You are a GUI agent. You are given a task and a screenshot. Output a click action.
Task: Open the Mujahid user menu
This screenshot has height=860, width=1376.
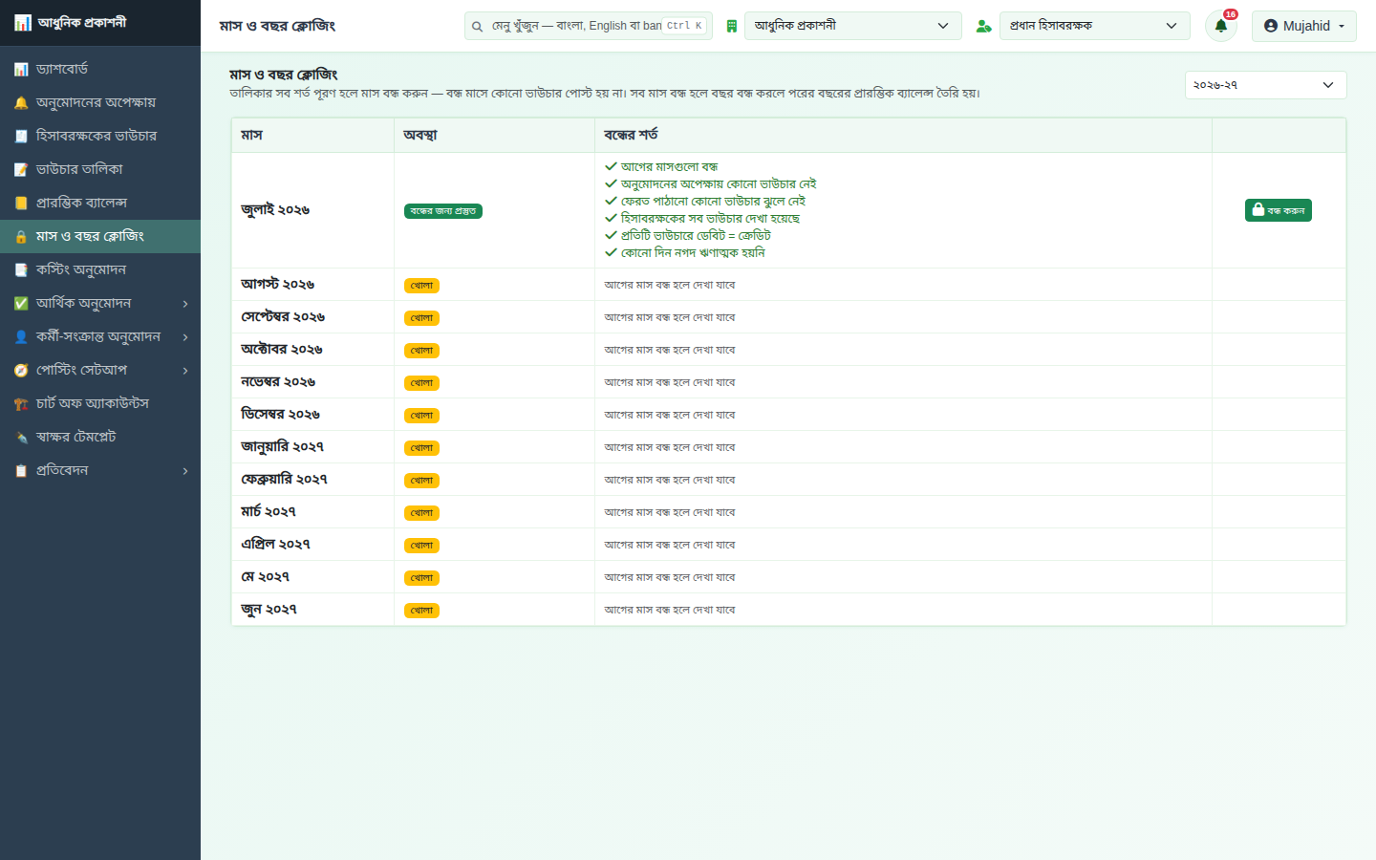[x=1303, y=26]
